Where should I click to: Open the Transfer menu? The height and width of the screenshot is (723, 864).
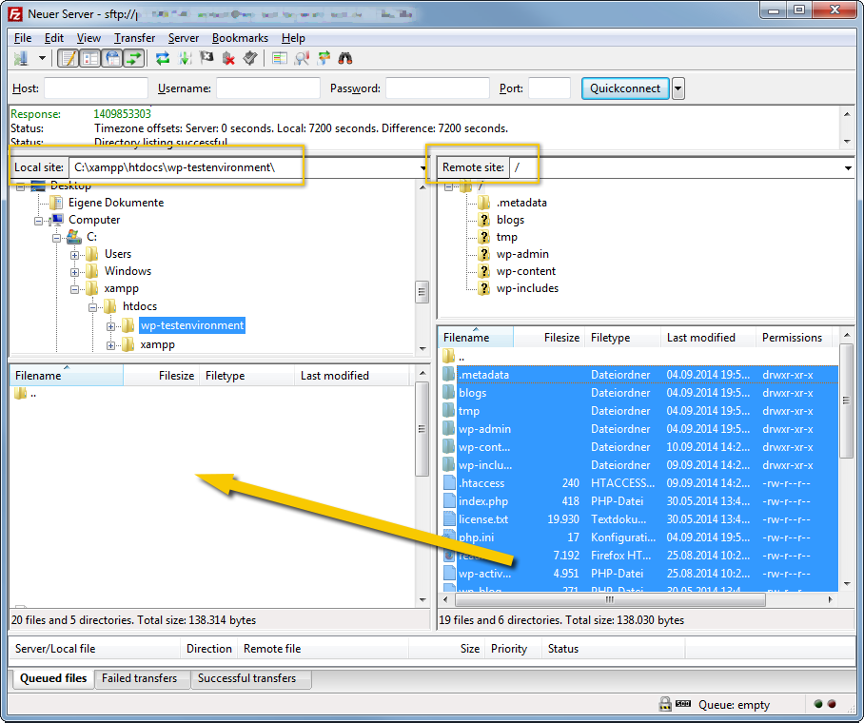click(x=134, y=38)
